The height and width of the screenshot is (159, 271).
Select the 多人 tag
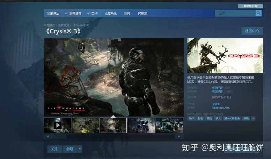218,119
